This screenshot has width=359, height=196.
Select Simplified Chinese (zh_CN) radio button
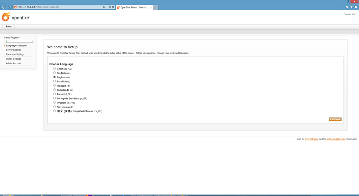55,111
